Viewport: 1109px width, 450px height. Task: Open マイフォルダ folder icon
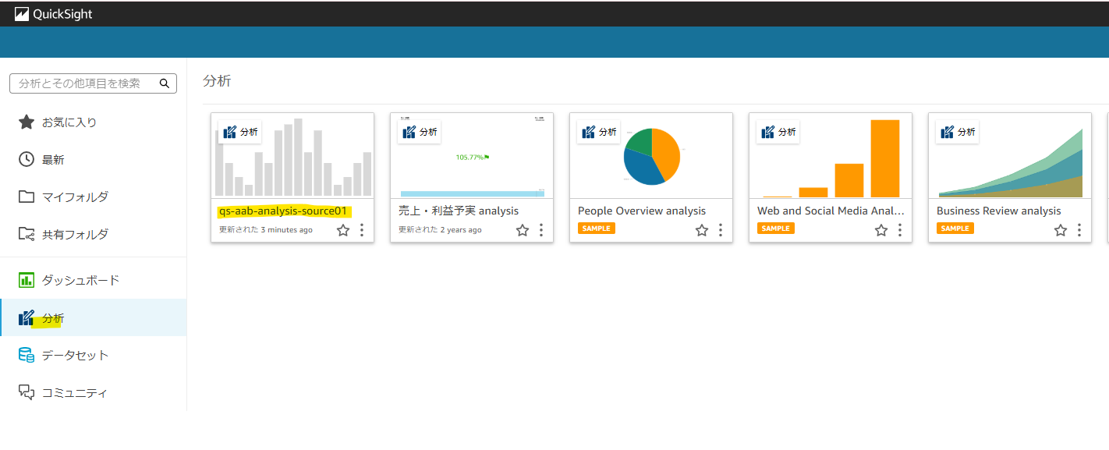click(x=27, y=197)
